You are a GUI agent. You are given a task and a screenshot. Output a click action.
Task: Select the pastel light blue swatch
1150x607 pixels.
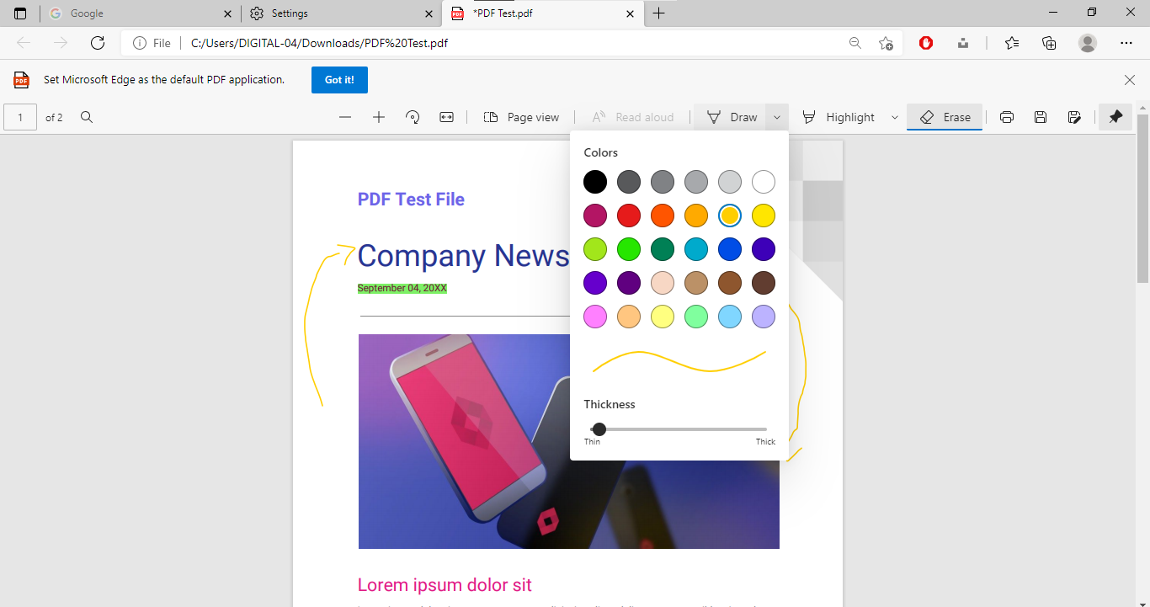[x=730, y=317]
